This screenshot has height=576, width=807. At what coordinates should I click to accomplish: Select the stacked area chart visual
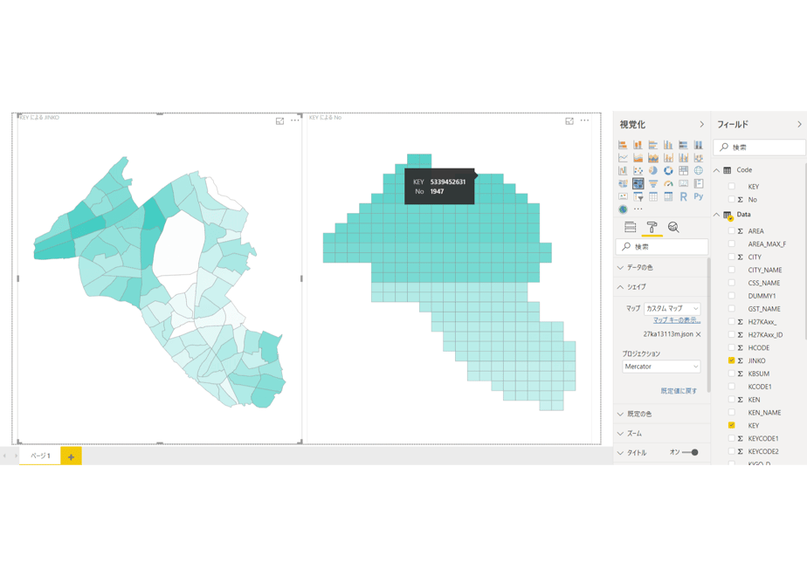click(x=653, y=157)
